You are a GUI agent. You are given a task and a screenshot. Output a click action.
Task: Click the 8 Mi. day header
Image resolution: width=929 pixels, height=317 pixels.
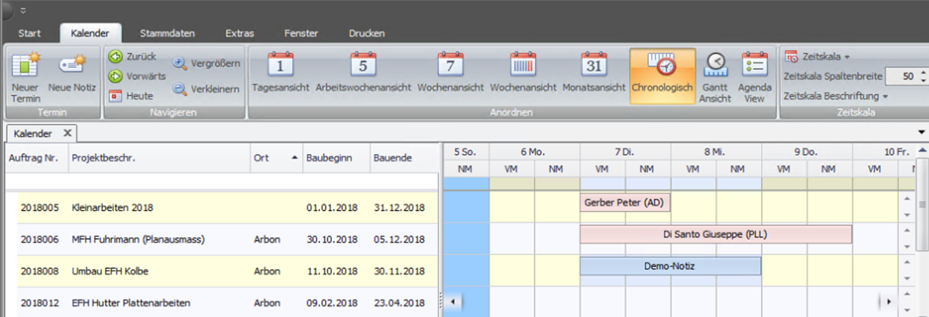click(x=716, y=151)
